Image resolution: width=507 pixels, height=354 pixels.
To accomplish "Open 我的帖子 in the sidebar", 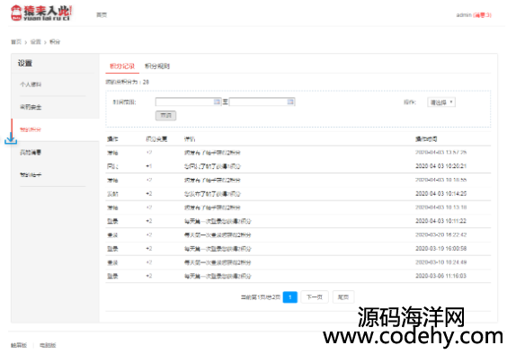I will 31,175.
